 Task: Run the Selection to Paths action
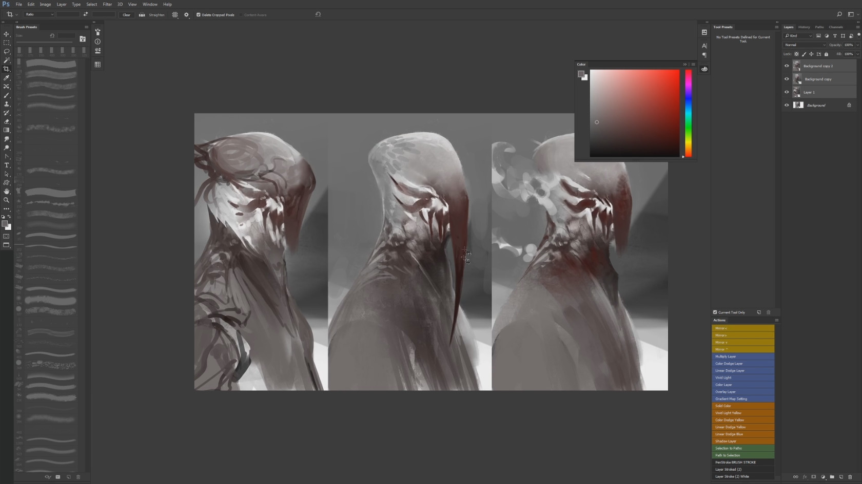[743, 448]
